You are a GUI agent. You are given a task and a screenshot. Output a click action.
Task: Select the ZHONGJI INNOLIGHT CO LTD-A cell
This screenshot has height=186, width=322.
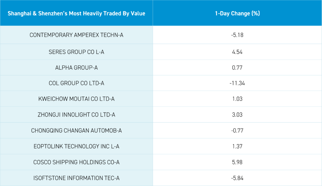click(x=76, y=115)
